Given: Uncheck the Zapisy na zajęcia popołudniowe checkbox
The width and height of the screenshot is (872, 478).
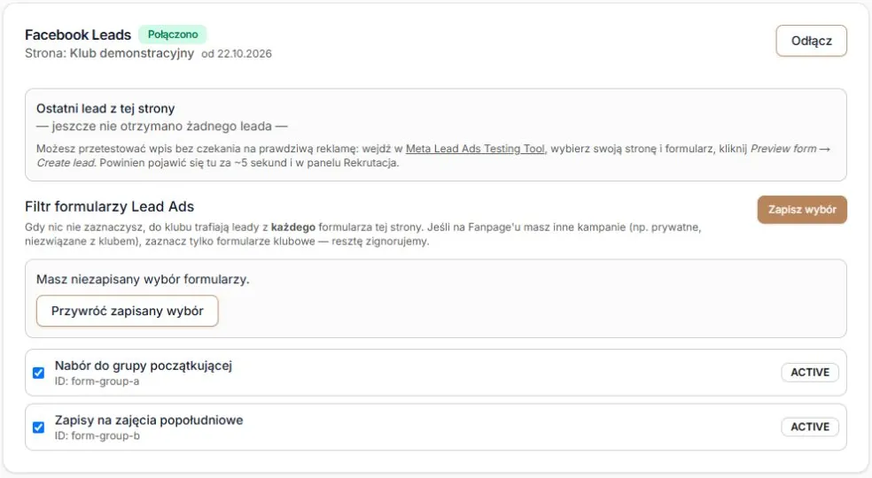Looking at the screenshot, I should click(38, 428).
